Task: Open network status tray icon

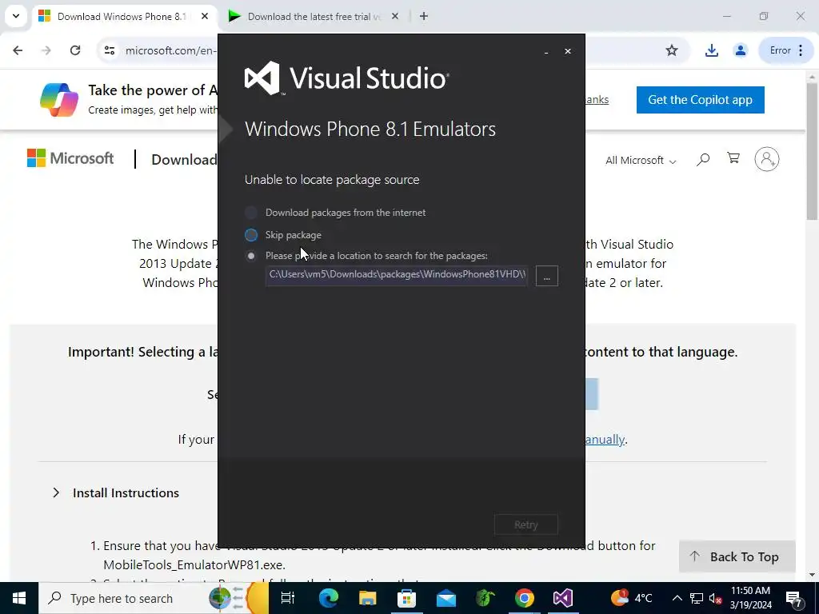Action: (x=697, y=598)
